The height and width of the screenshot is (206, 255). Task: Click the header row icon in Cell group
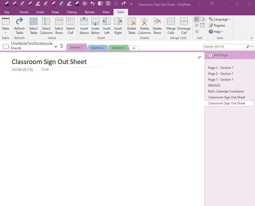[x=203, y=25]
